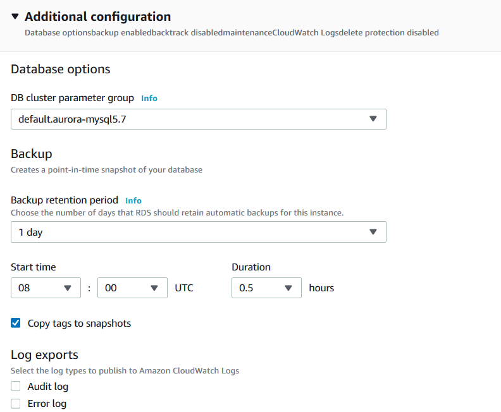The image size is (501, 412).
Task: Open the Duration selector showing 0.5
Action: tap(259, 288)
